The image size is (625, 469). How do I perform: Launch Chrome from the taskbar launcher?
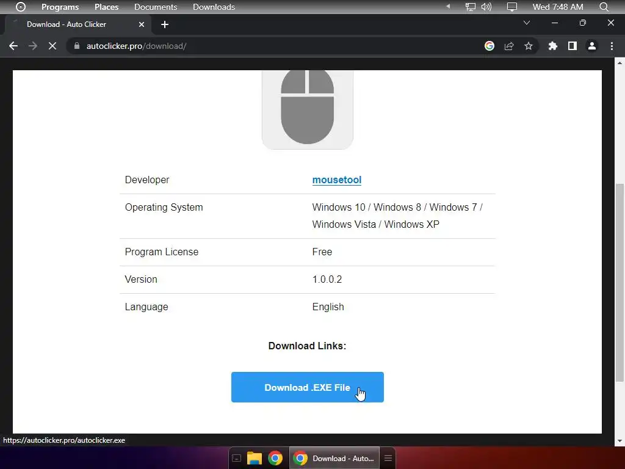[275, 458]
